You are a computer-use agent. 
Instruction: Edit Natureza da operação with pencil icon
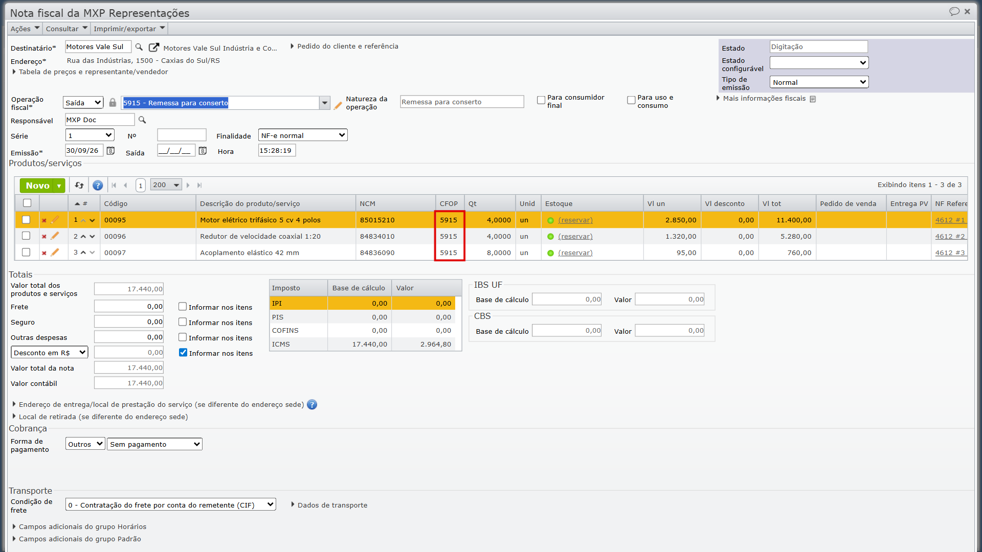coord(338,105)
